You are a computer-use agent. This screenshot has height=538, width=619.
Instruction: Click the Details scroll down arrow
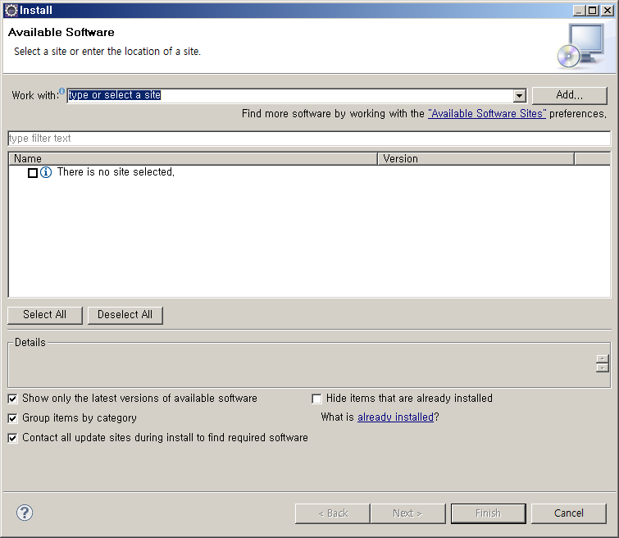(603, 368)
